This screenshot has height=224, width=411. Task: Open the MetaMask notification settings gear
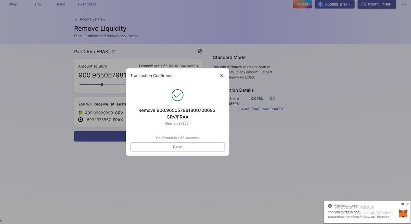[402, 204]
